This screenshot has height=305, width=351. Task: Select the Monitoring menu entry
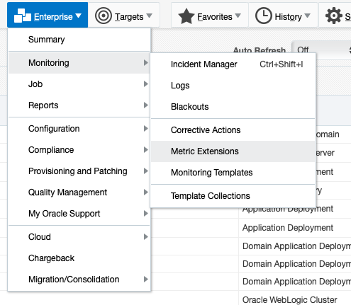[x=79, y=63]
